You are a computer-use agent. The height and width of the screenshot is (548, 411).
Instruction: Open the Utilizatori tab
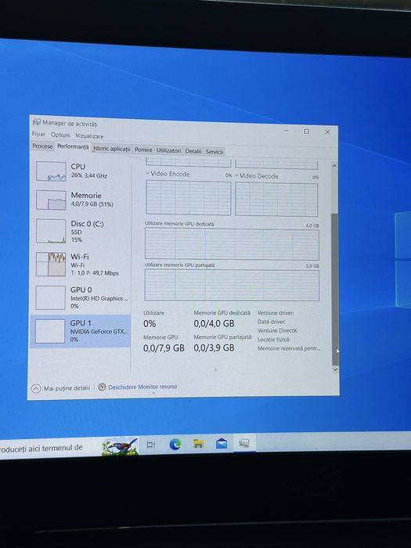click(x=168, y=150)
